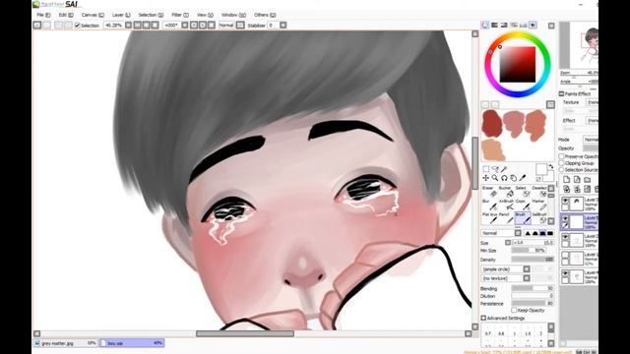Open the File menu
This screenshot has width=630, height=354.
tap(43, 15)
